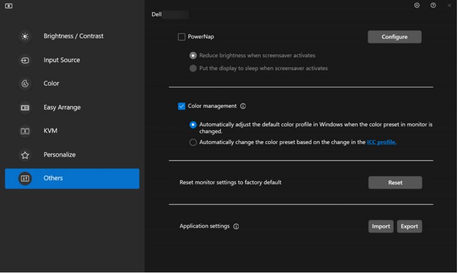Click Export application settings button
The image size is (458, 273).
click(409, 226)
